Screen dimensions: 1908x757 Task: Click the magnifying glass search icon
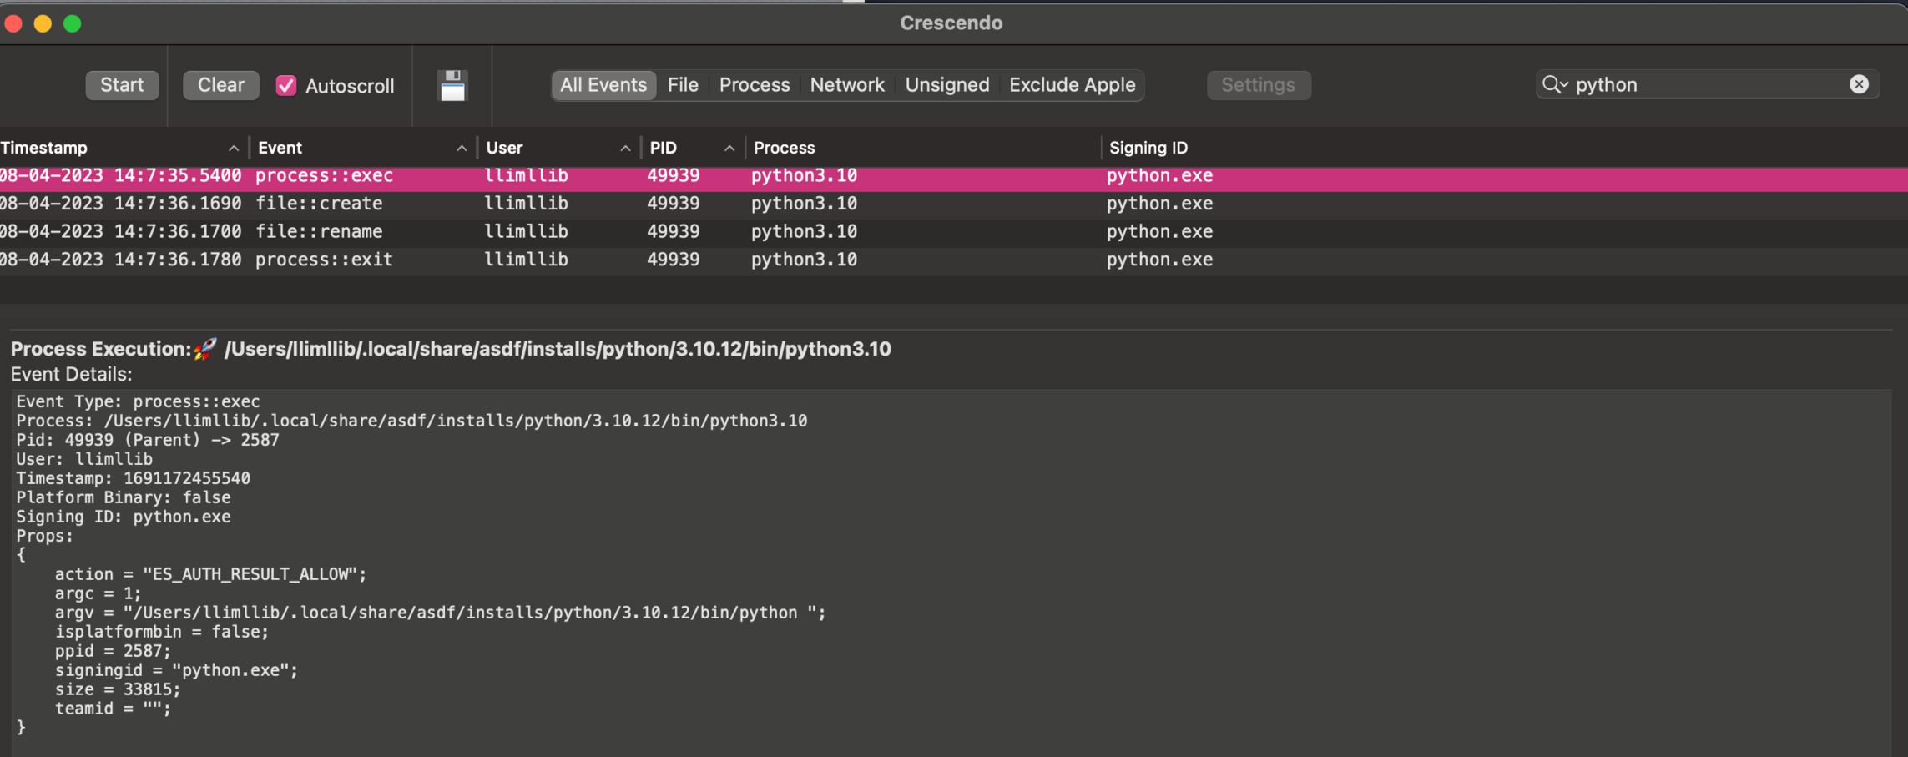pyautogui.click(x=1553, y=84)
